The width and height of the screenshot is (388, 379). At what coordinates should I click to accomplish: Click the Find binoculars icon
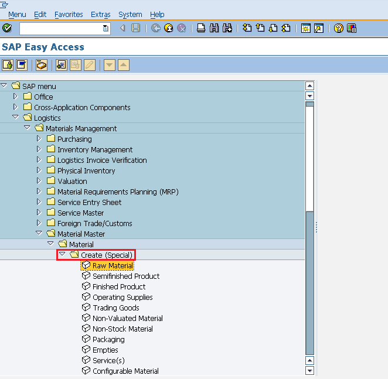click(x=215, y=28)
